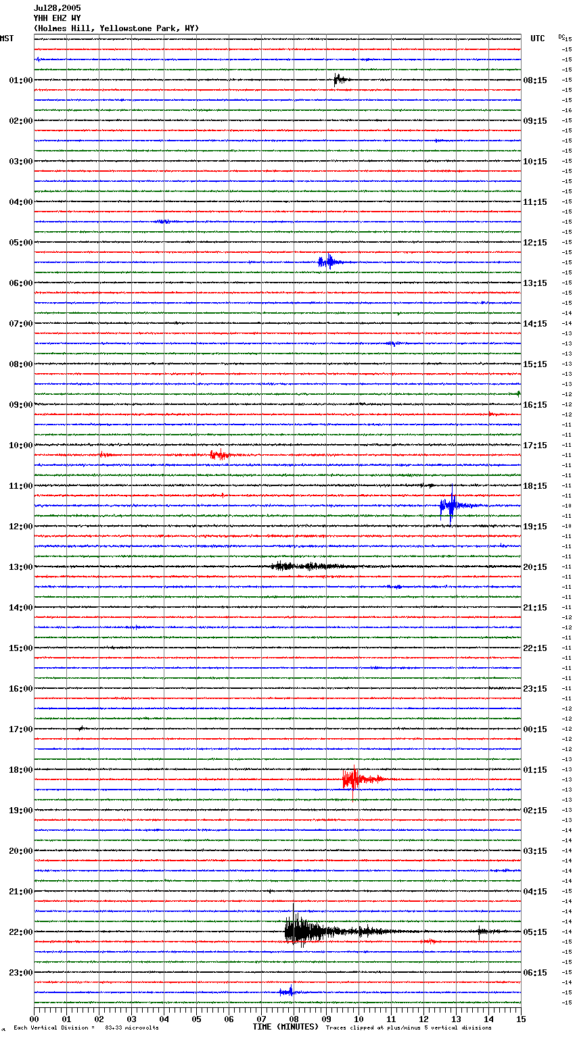Click the 'TIME (MINUTES)' axis title
575x1037 pixels.
(285, 1027)
